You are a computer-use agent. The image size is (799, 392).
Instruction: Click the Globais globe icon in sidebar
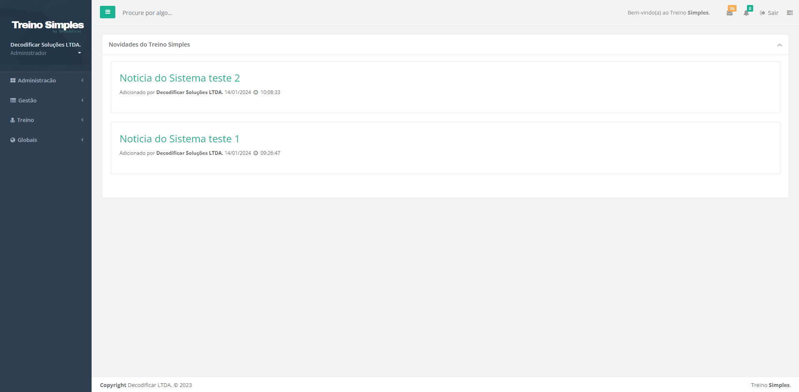(x=13, y=140)
